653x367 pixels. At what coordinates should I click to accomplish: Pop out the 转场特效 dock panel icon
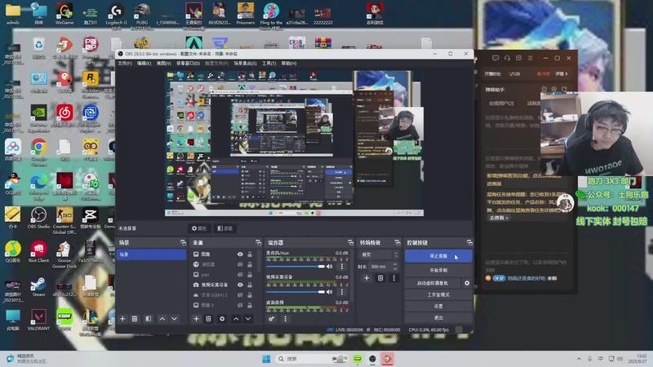click(398, 242)
